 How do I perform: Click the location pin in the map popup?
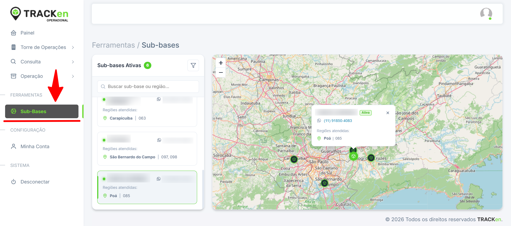tap(319, 138)
